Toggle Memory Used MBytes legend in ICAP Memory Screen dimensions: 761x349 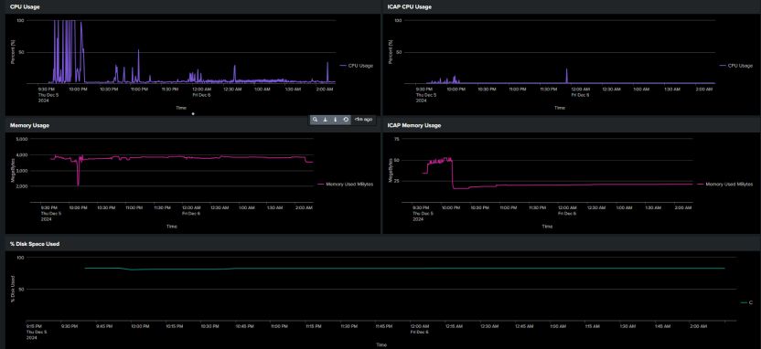725,185
